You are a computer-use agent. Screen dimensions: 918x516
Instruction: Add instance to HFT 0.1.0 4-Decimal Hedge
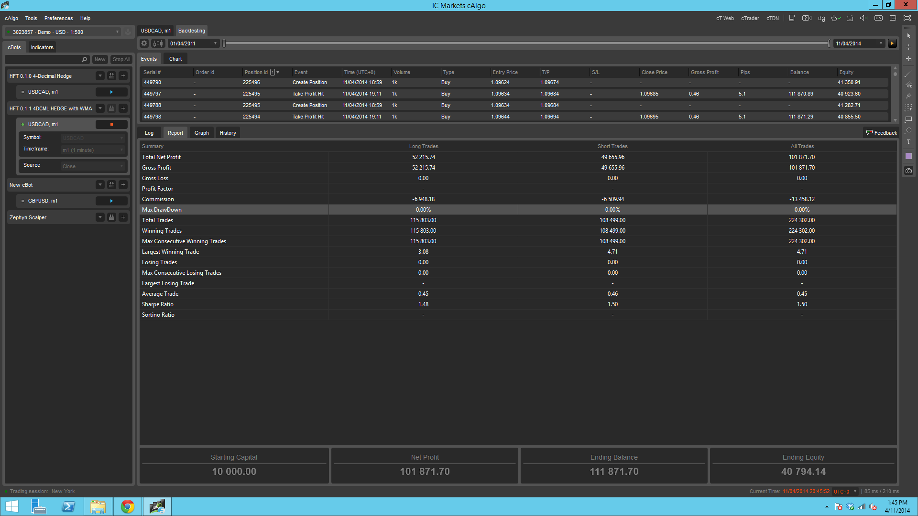coord(123,76)
